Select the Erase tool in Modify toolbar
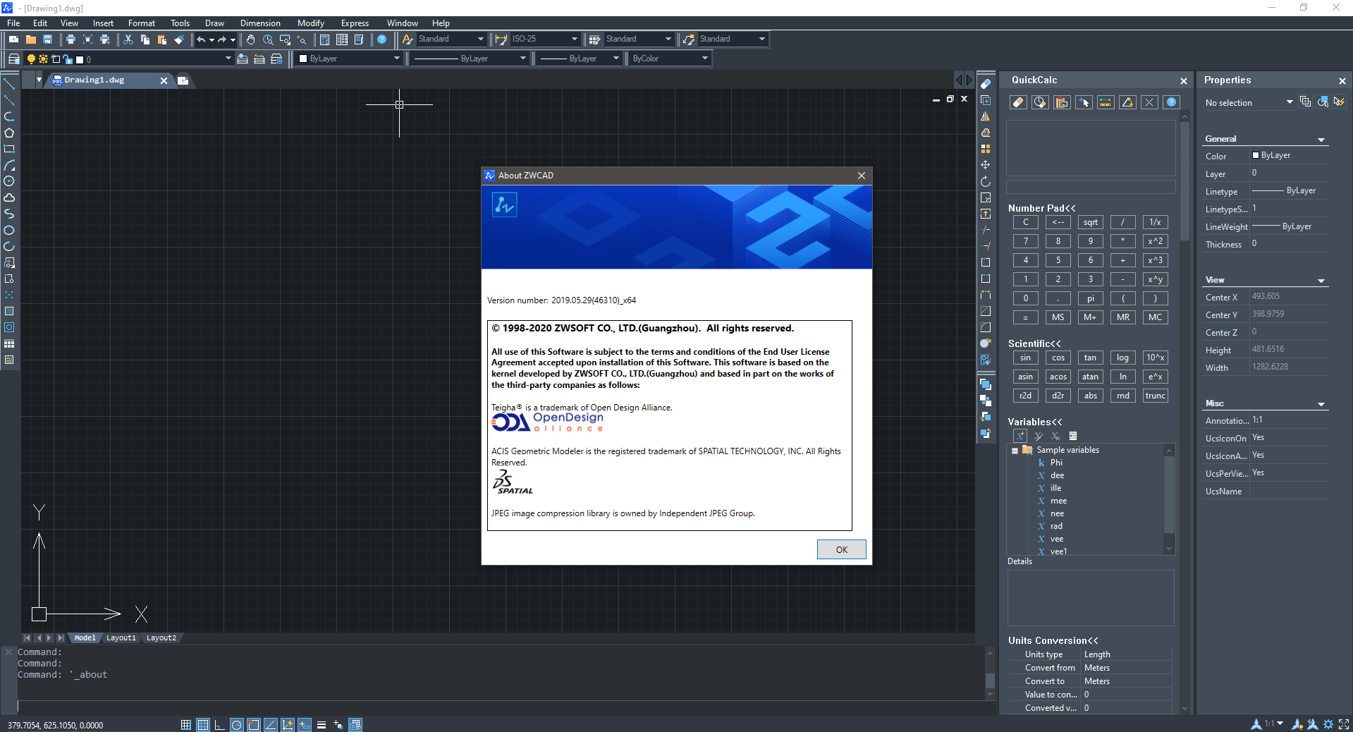This screenshot has height=732, width=1353. tap(986, 84)
